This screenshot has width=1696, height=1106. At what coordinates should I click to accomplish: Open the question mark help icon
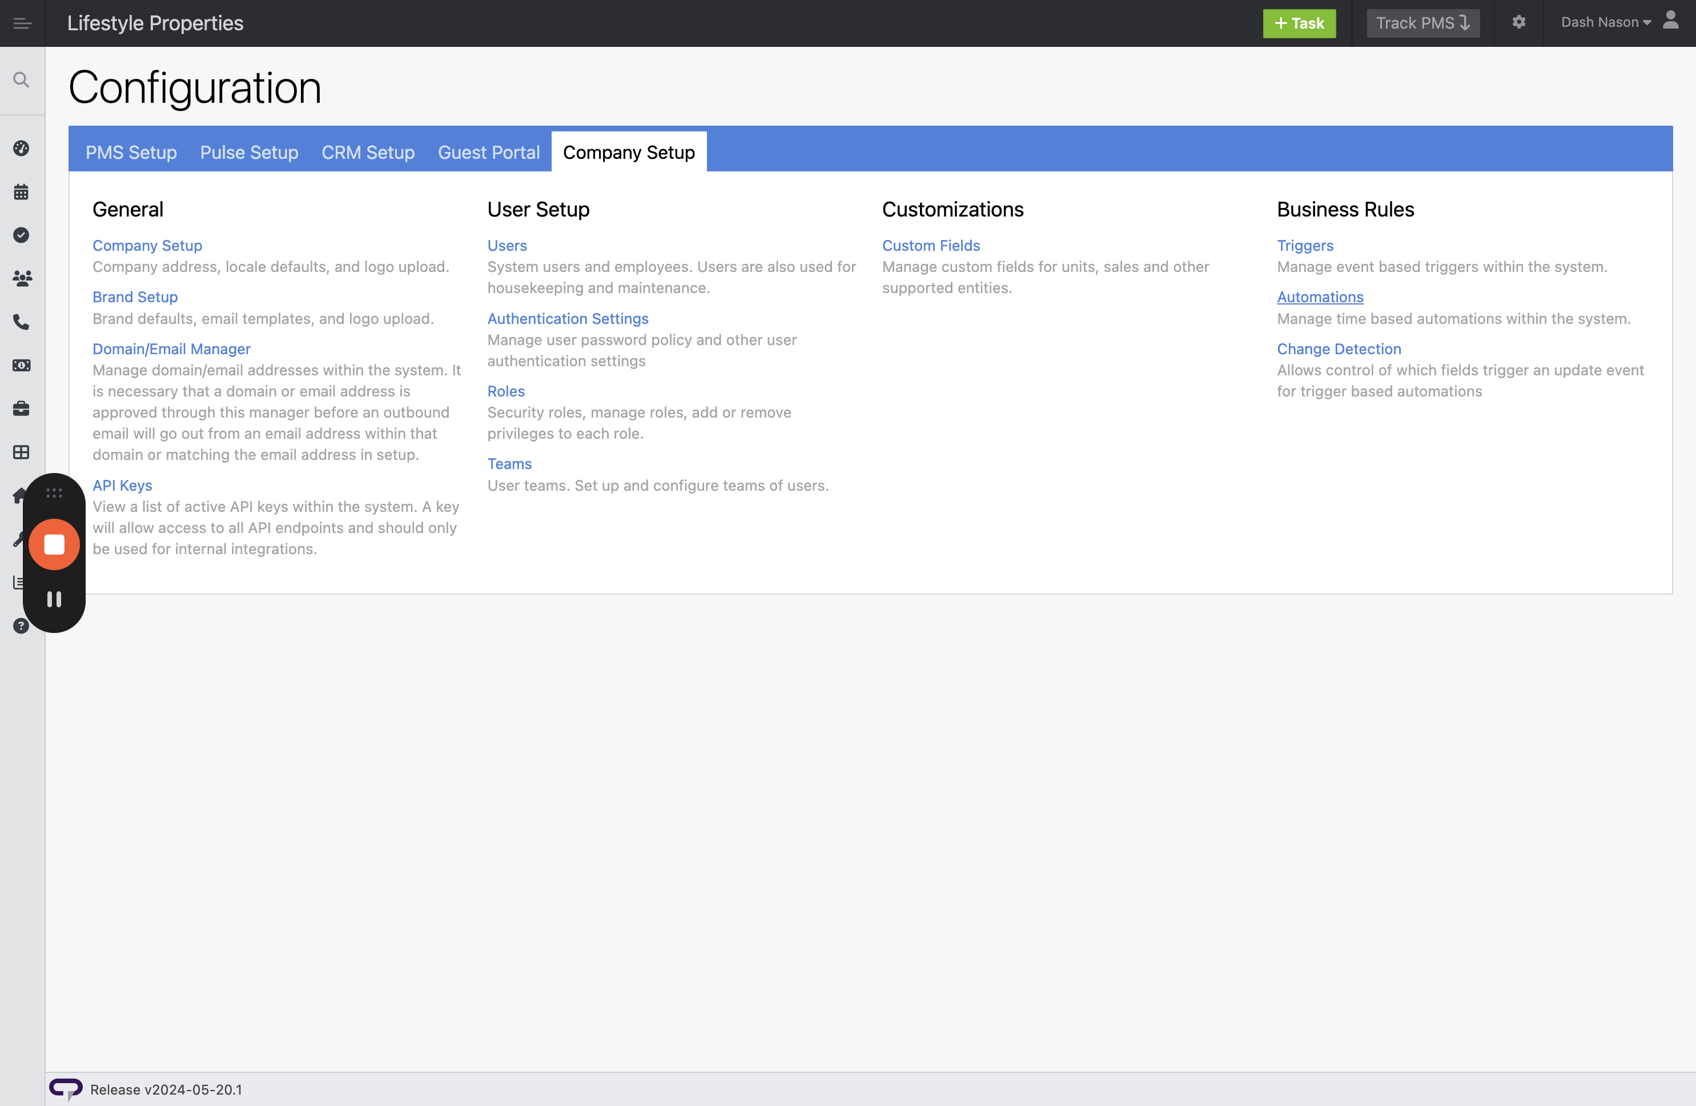[21, 626]
